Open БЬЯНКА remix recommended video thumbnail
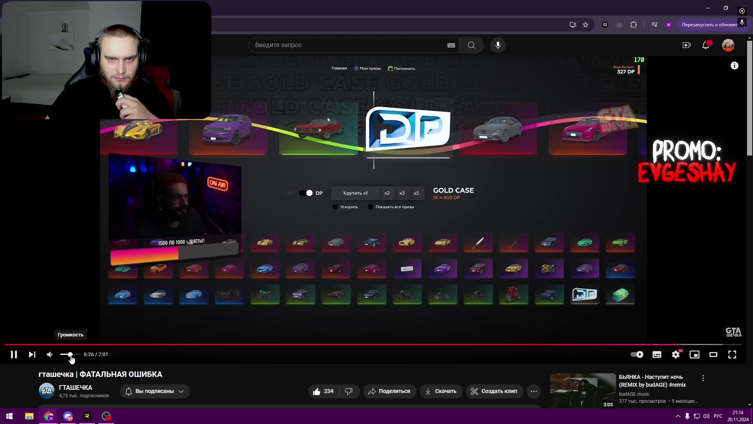 click(x=583, y=390)
